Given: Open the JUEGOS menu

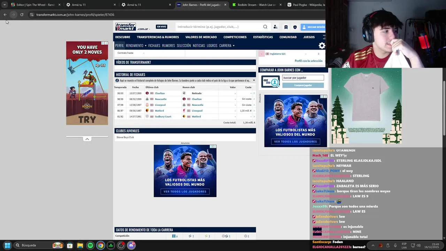Looking at the screenshot, I should 309,37.
